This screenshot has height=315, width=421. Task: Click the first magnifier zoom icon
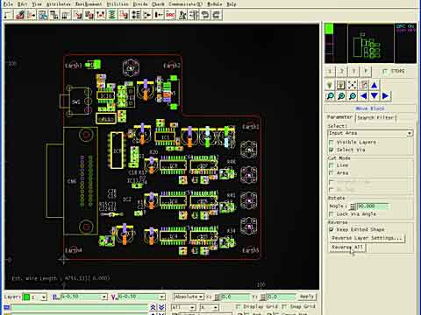[x=330, y=96]
